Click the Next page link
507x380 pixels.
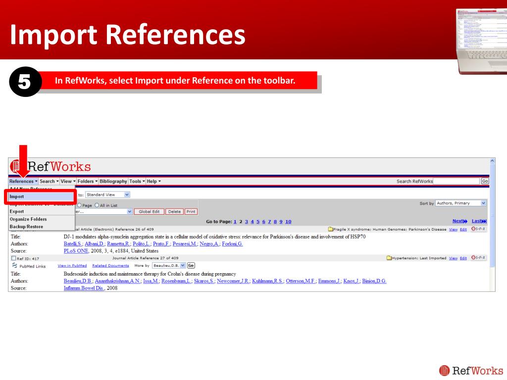(460, 221)
